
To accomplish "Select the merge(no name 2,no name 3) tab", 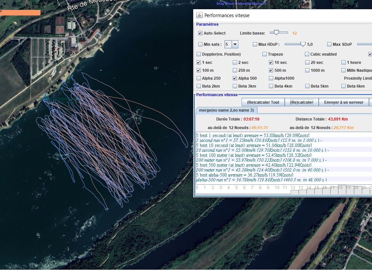I will [x=226, y=110].
